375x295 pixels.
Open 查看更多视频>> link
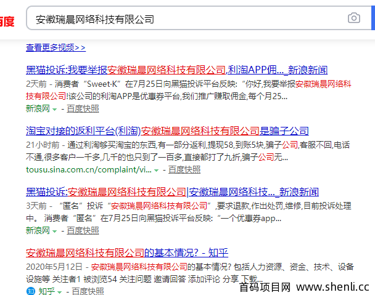[56, 47]
